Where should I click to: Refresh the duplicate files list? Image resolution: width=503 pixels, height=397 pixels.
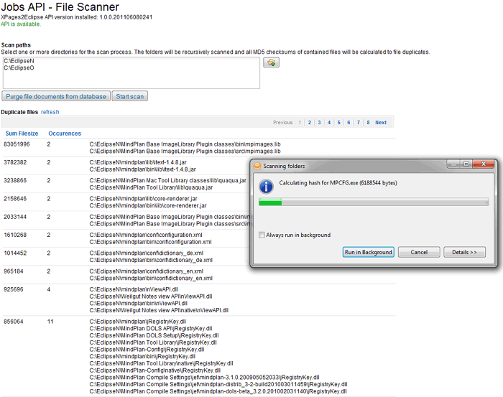[x=50, y=112]
